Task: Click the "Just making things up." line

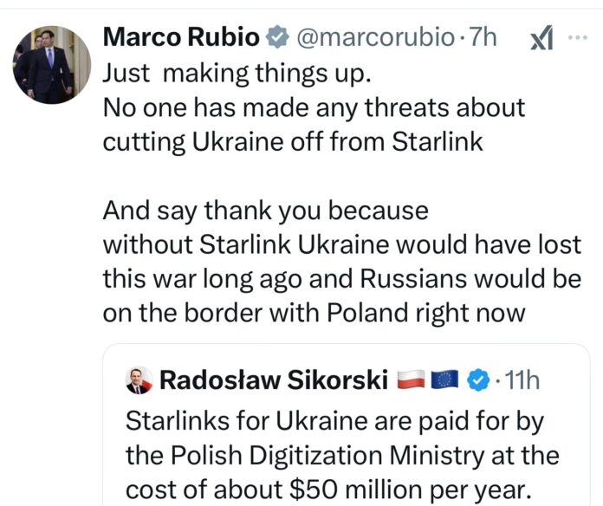Action: point(237,73)
